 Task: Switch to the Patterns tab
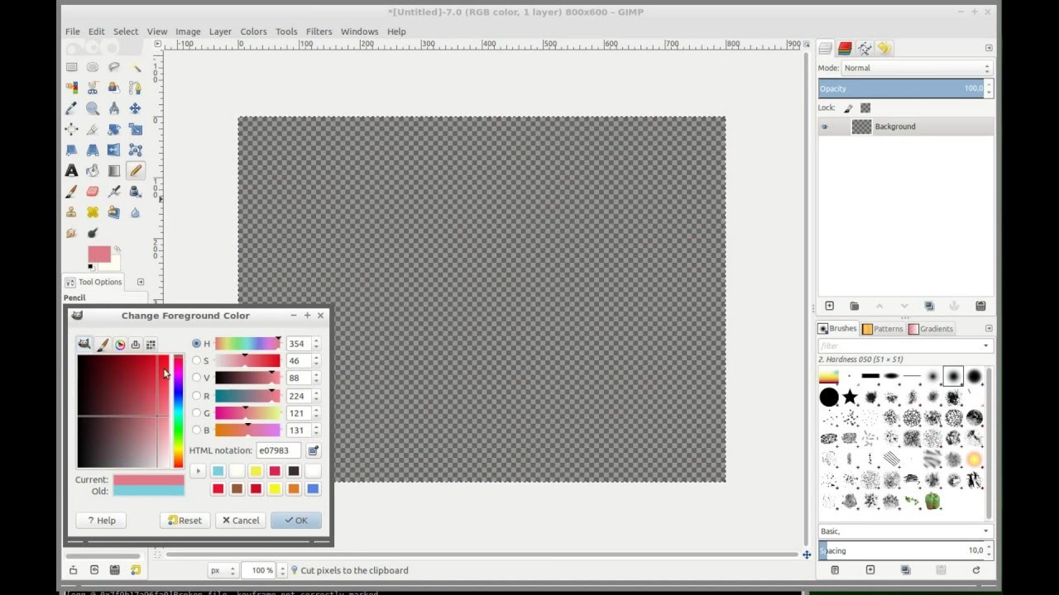883,329
